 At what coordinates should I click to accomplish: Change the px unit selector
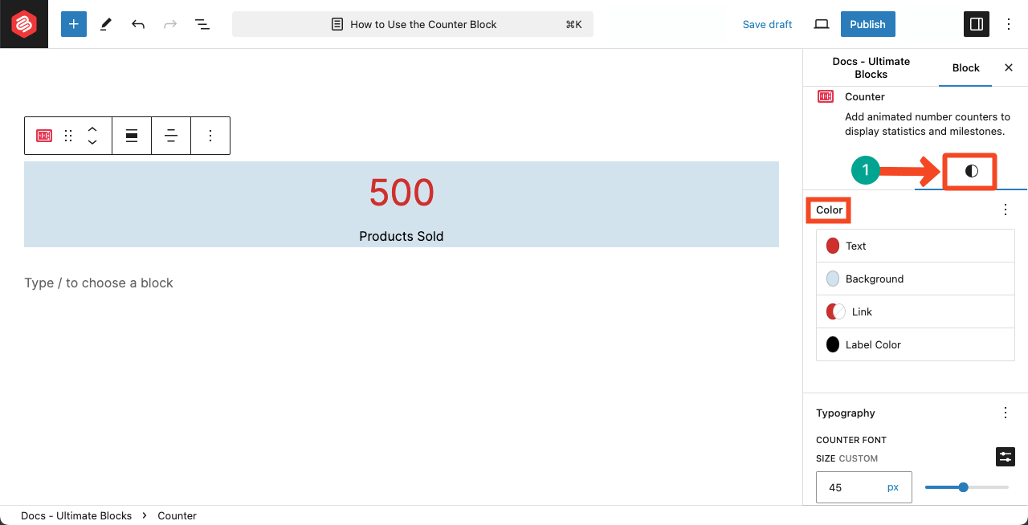coord(893,487)
